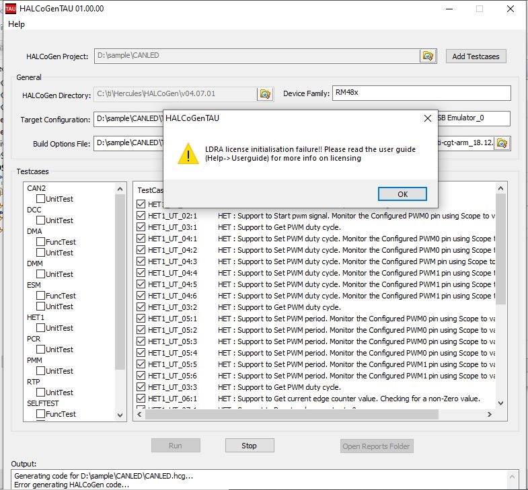Open the Help menu
The image size is (528, 490).
pos(16,24)
